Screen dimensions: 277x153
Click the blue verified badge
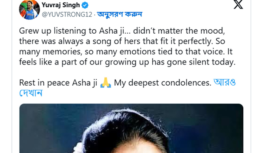85,5
